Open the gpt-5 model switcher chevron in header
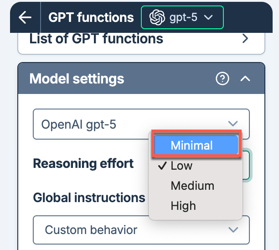The width and height of the screenshot is (279, 250). coord(209,17)
